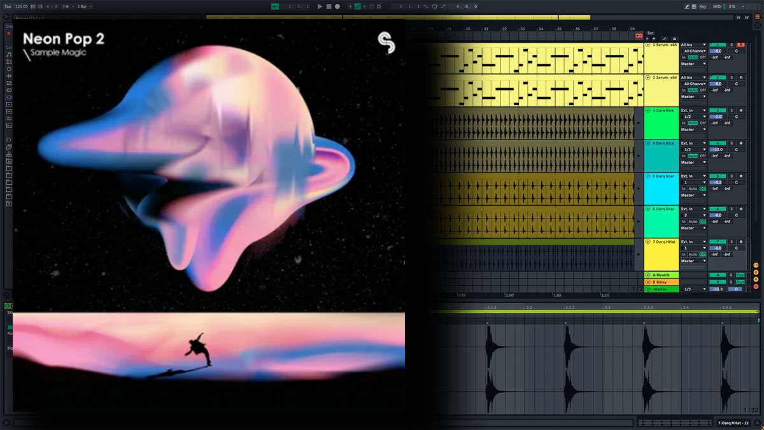This screenshot has height=430, width=764.
Task: Toggle the Punch-Out switch icon
Action: pos(443,6)
